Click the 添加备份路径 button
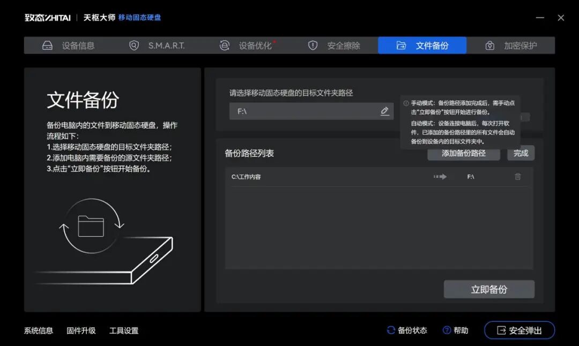The image size is (579, 346). coord(463,153)
